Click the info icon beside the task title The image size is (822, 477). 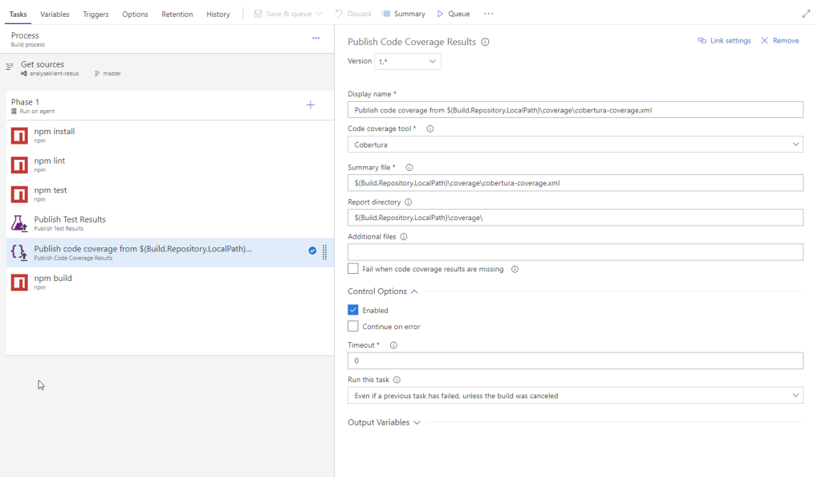485,42
